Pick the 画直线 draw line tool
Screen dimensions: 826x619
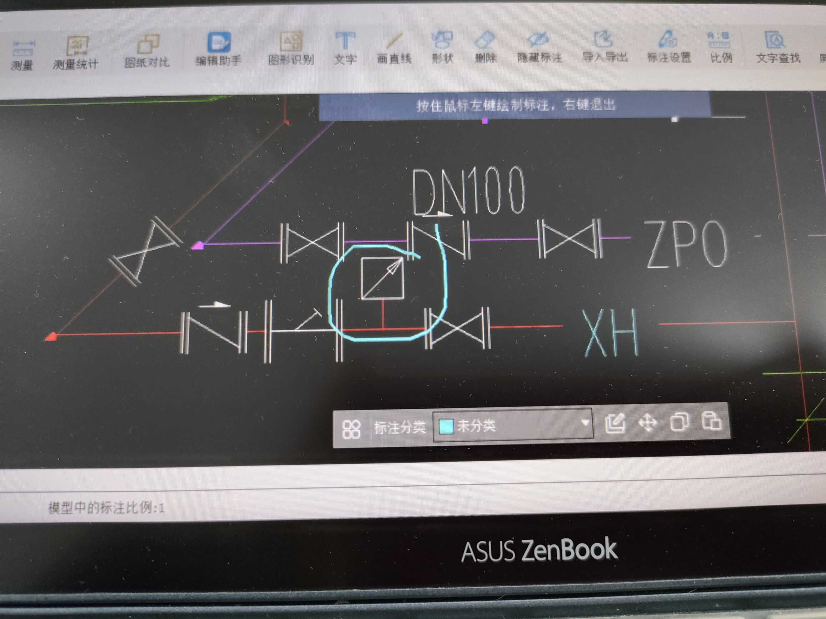point(394,47)
